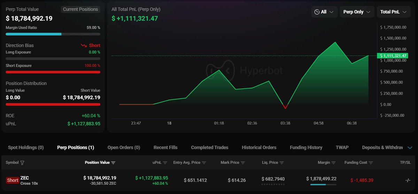The image size is (418, 194).
Task: Open the All time range dropdown
Action: [x=324, y=12]
